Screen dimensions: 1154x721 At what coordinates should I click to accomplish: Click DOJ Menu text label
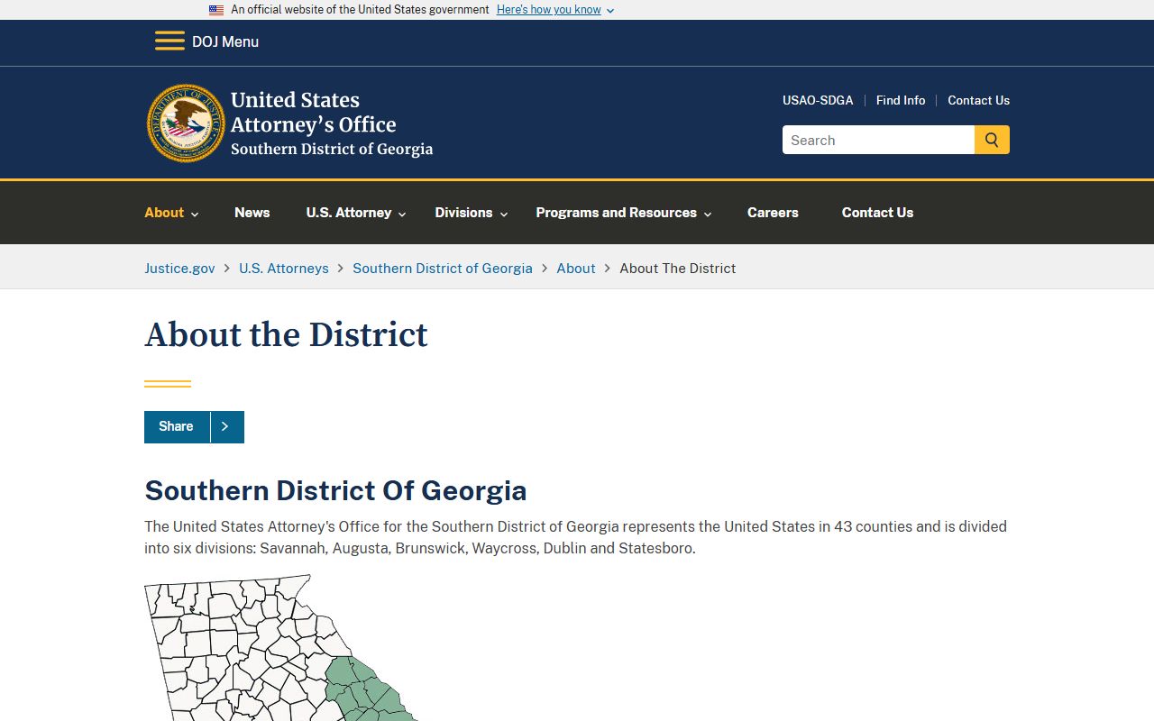click(225, 41)
